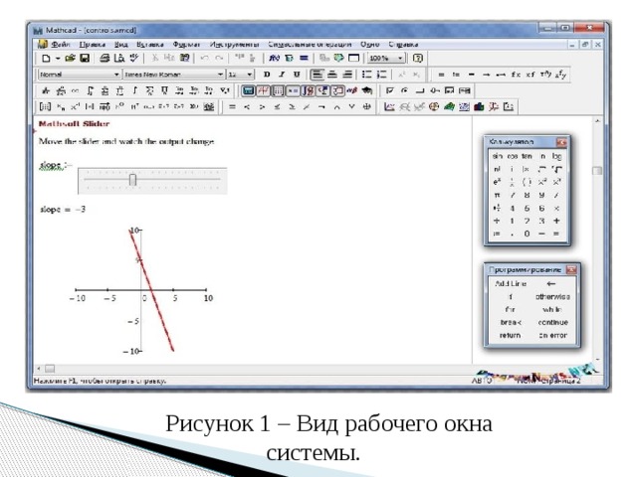Insert 3D bar plot icon
Image resolution: width=637 pixels, height=477 pixels.
(x=479, y=106)
